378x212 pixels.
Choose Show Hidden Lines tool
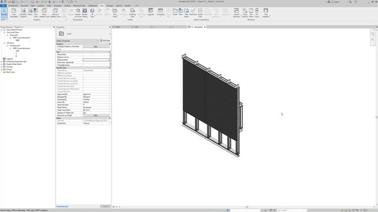tap(44, 13)
